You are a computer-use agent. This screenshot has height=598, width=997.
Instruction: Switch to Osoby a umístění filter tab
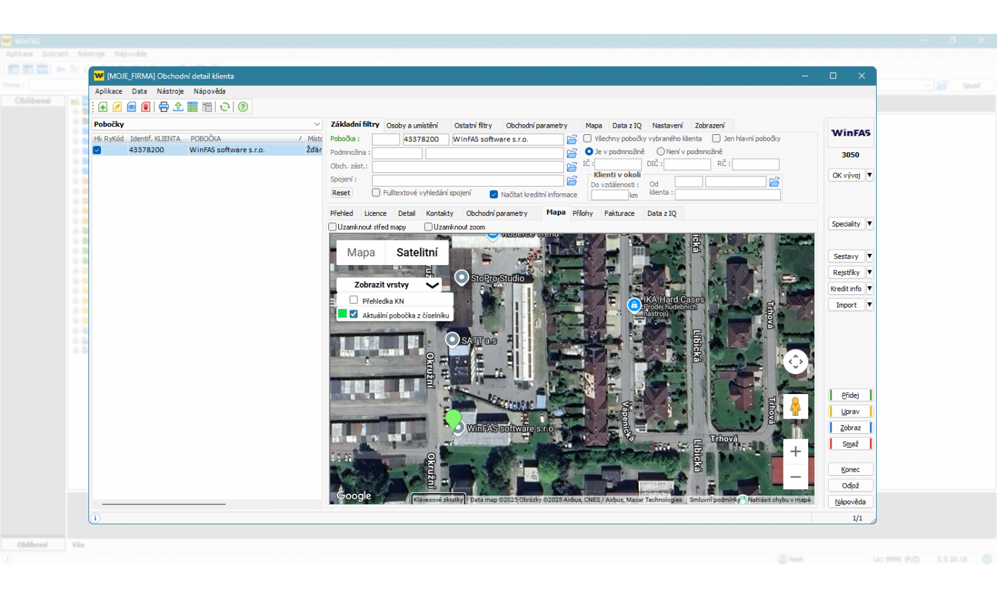[x=412, y=126]
